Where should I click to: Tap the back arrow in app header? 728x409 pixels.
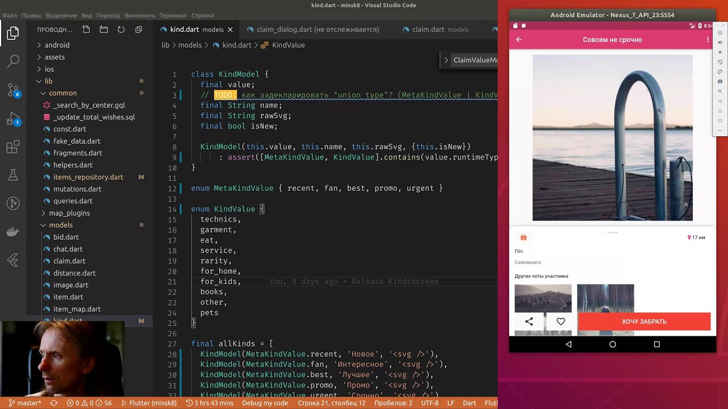(519, 40)
